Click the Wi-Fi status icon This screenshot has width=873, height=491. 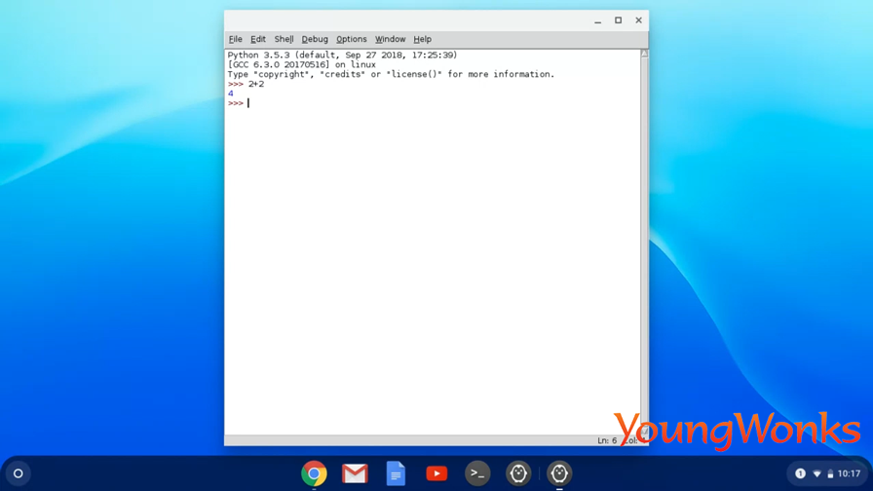coord(816,473)
